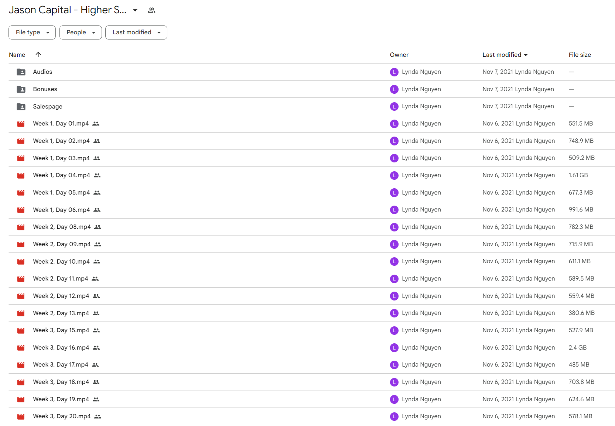Viewport: 615px width, 426px height.
Task: Click video icon for Week 1, Day 01.mp4
Action: (x=21, y=124)
